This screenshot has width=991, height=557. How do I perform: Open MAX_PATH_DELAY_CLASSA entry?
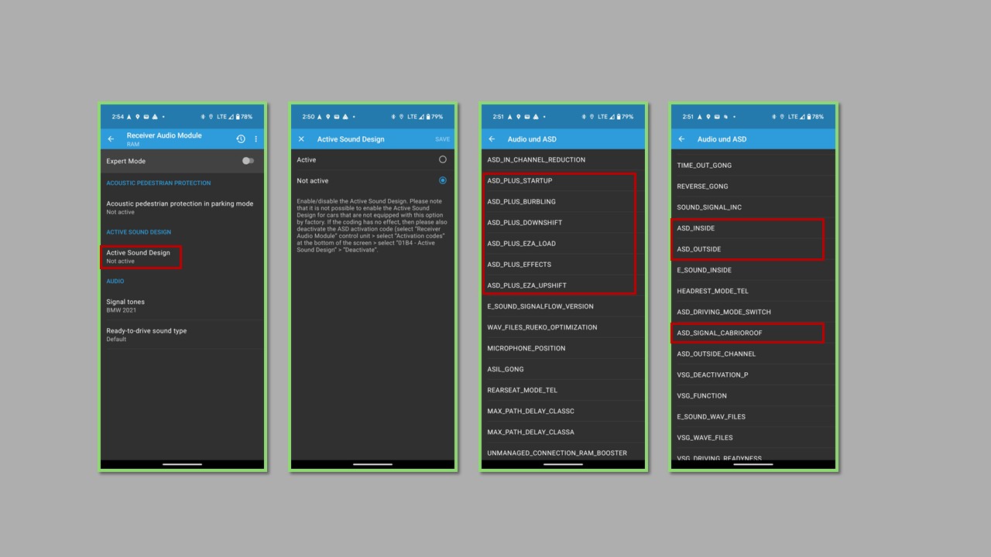pyautogui.click(x=563, y=432)
